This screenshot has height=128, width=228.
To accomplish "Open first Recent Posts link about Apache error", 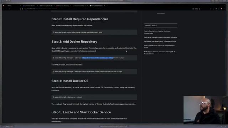I will (x=157, y=32).
